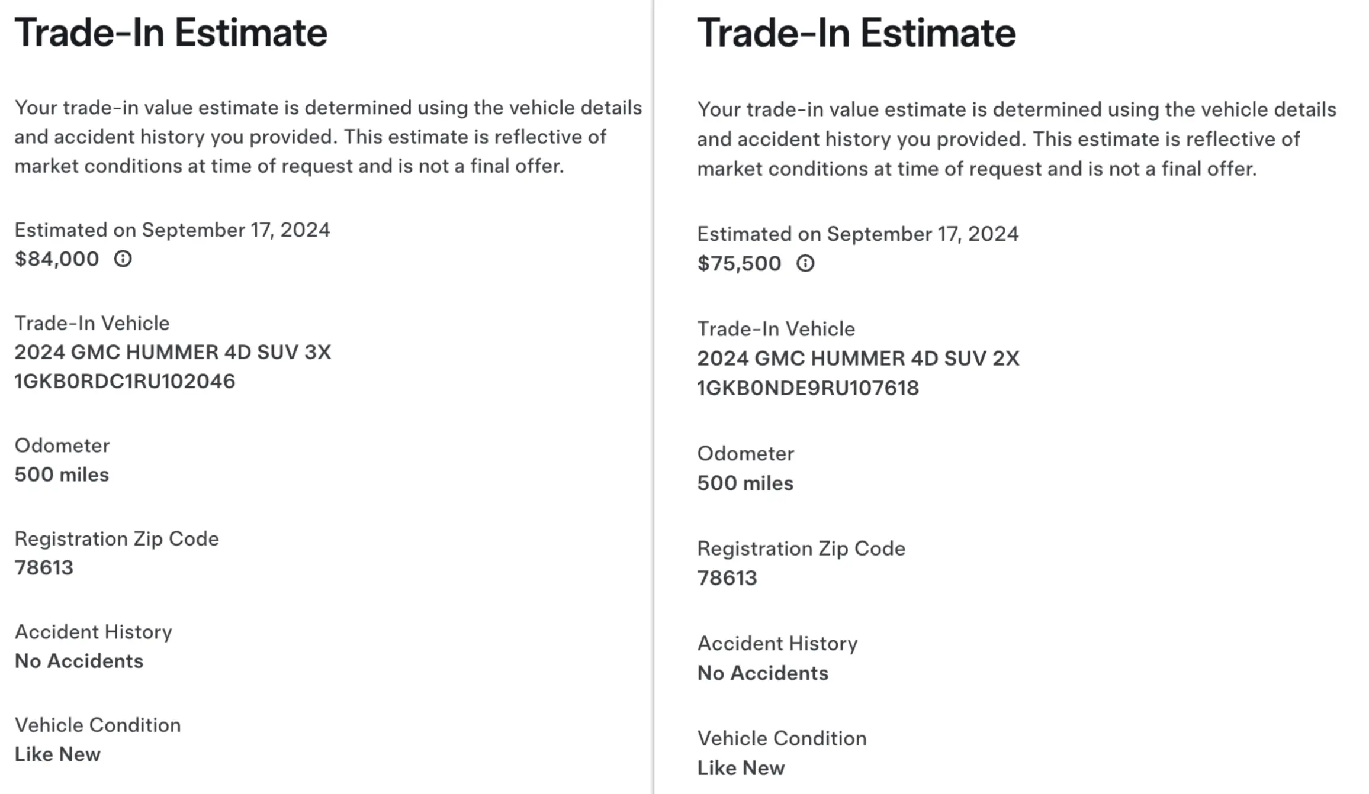
Task: Click the info icon beside $84,000 estimate
Action: point(123,259)
